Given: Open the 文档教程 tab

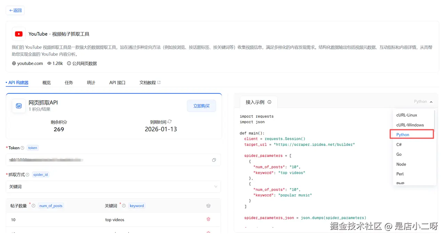Looking at the screenshot, I should click(150, 83).
